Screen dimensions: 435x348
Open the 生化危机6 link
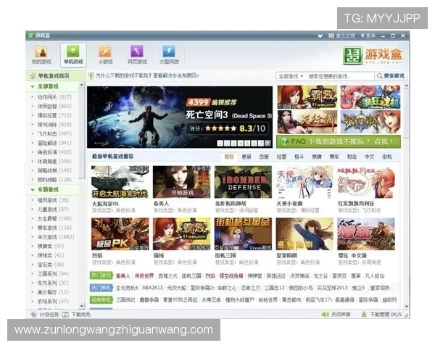[x=127, y=288]
